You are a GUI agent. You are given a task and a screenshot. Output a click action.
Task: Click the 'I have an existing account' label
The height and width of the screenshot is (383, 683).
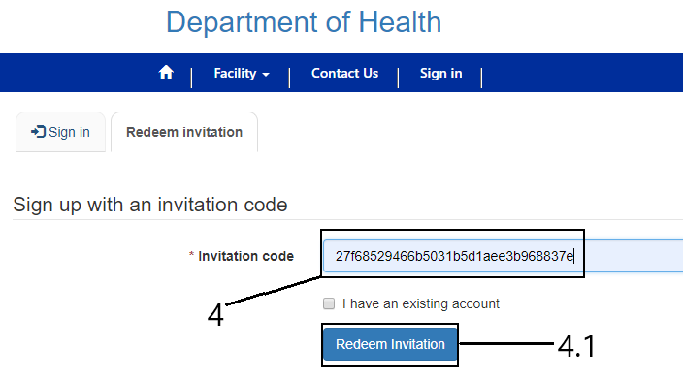click(x=421, y=303)
